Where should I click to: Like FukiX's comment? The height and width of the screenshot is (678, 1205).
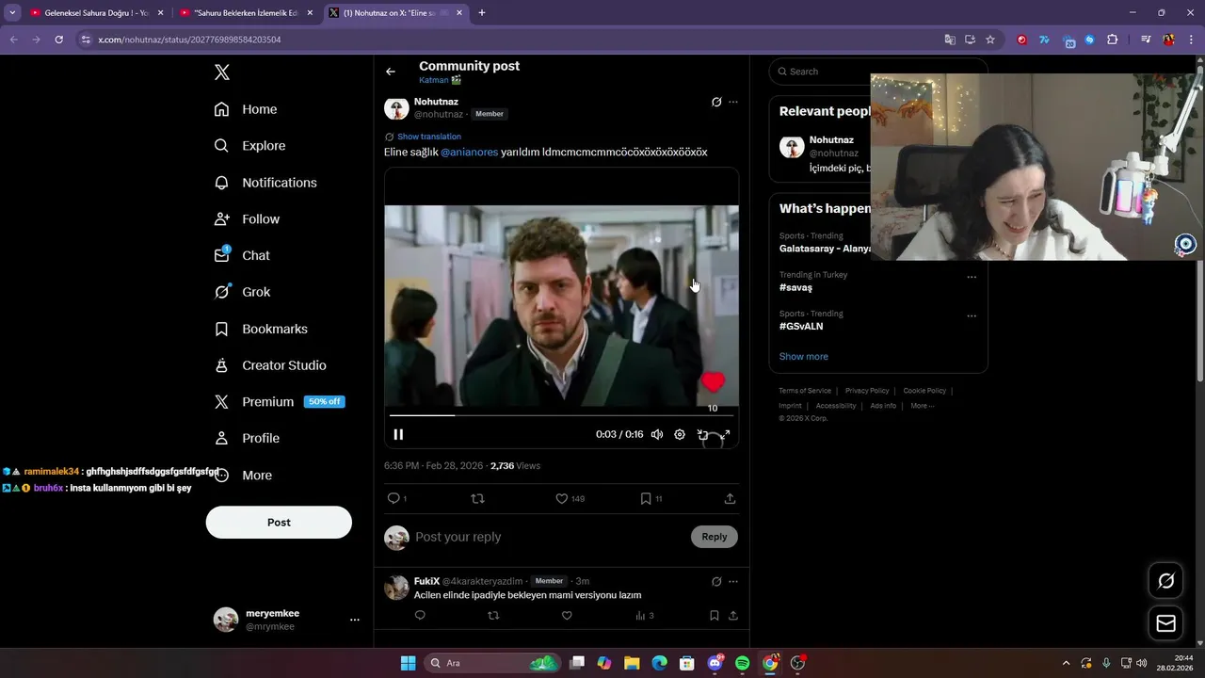(x=567, y=616)
